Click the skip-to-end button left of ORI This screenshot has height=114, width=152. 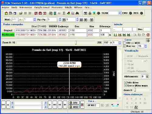point(55,105)
